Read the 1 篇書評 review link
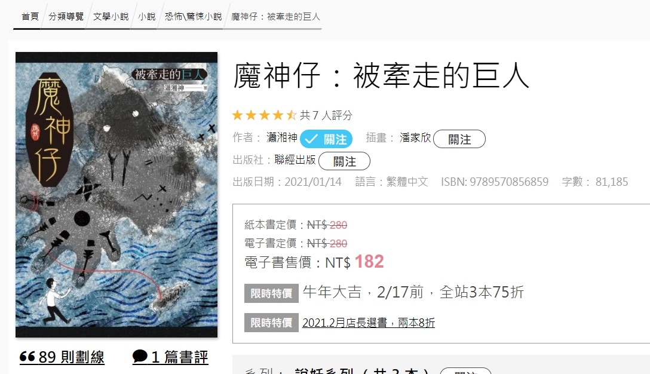Screen dimensions: 650x374 [170, 357]
